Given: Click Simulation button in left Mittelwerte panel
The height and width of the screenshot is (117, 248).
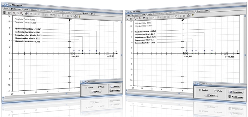Looking at the screenshot, I should [x=115, y=86].
